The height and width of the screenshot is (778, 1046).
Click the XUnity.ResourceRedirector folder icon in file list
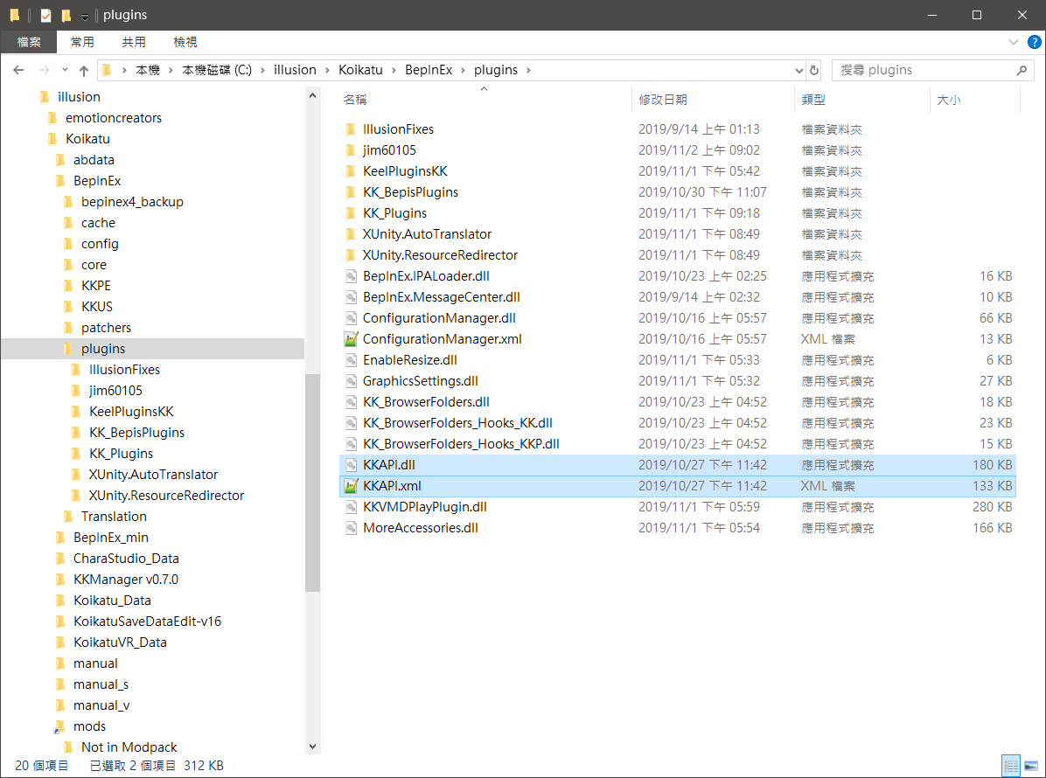351,255
